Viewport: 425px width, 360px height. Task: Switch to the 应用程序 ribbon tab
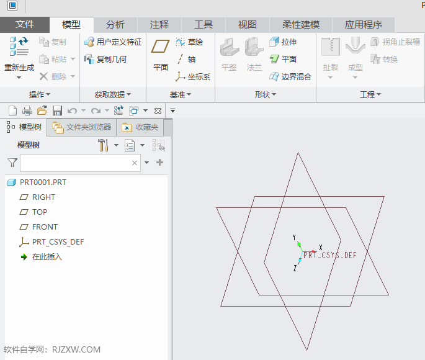point(363,25)
